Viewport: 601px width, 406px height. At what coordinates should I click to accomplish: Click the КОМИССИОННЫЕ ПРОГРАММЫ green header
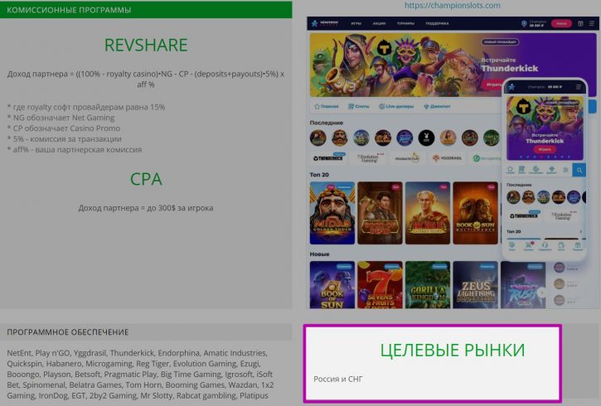[x=146, y=10]
